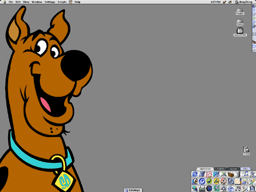256x192 pixels.
Task: Launch the green Dreamweaver icon in dock
Action: [x=209, y=181]
